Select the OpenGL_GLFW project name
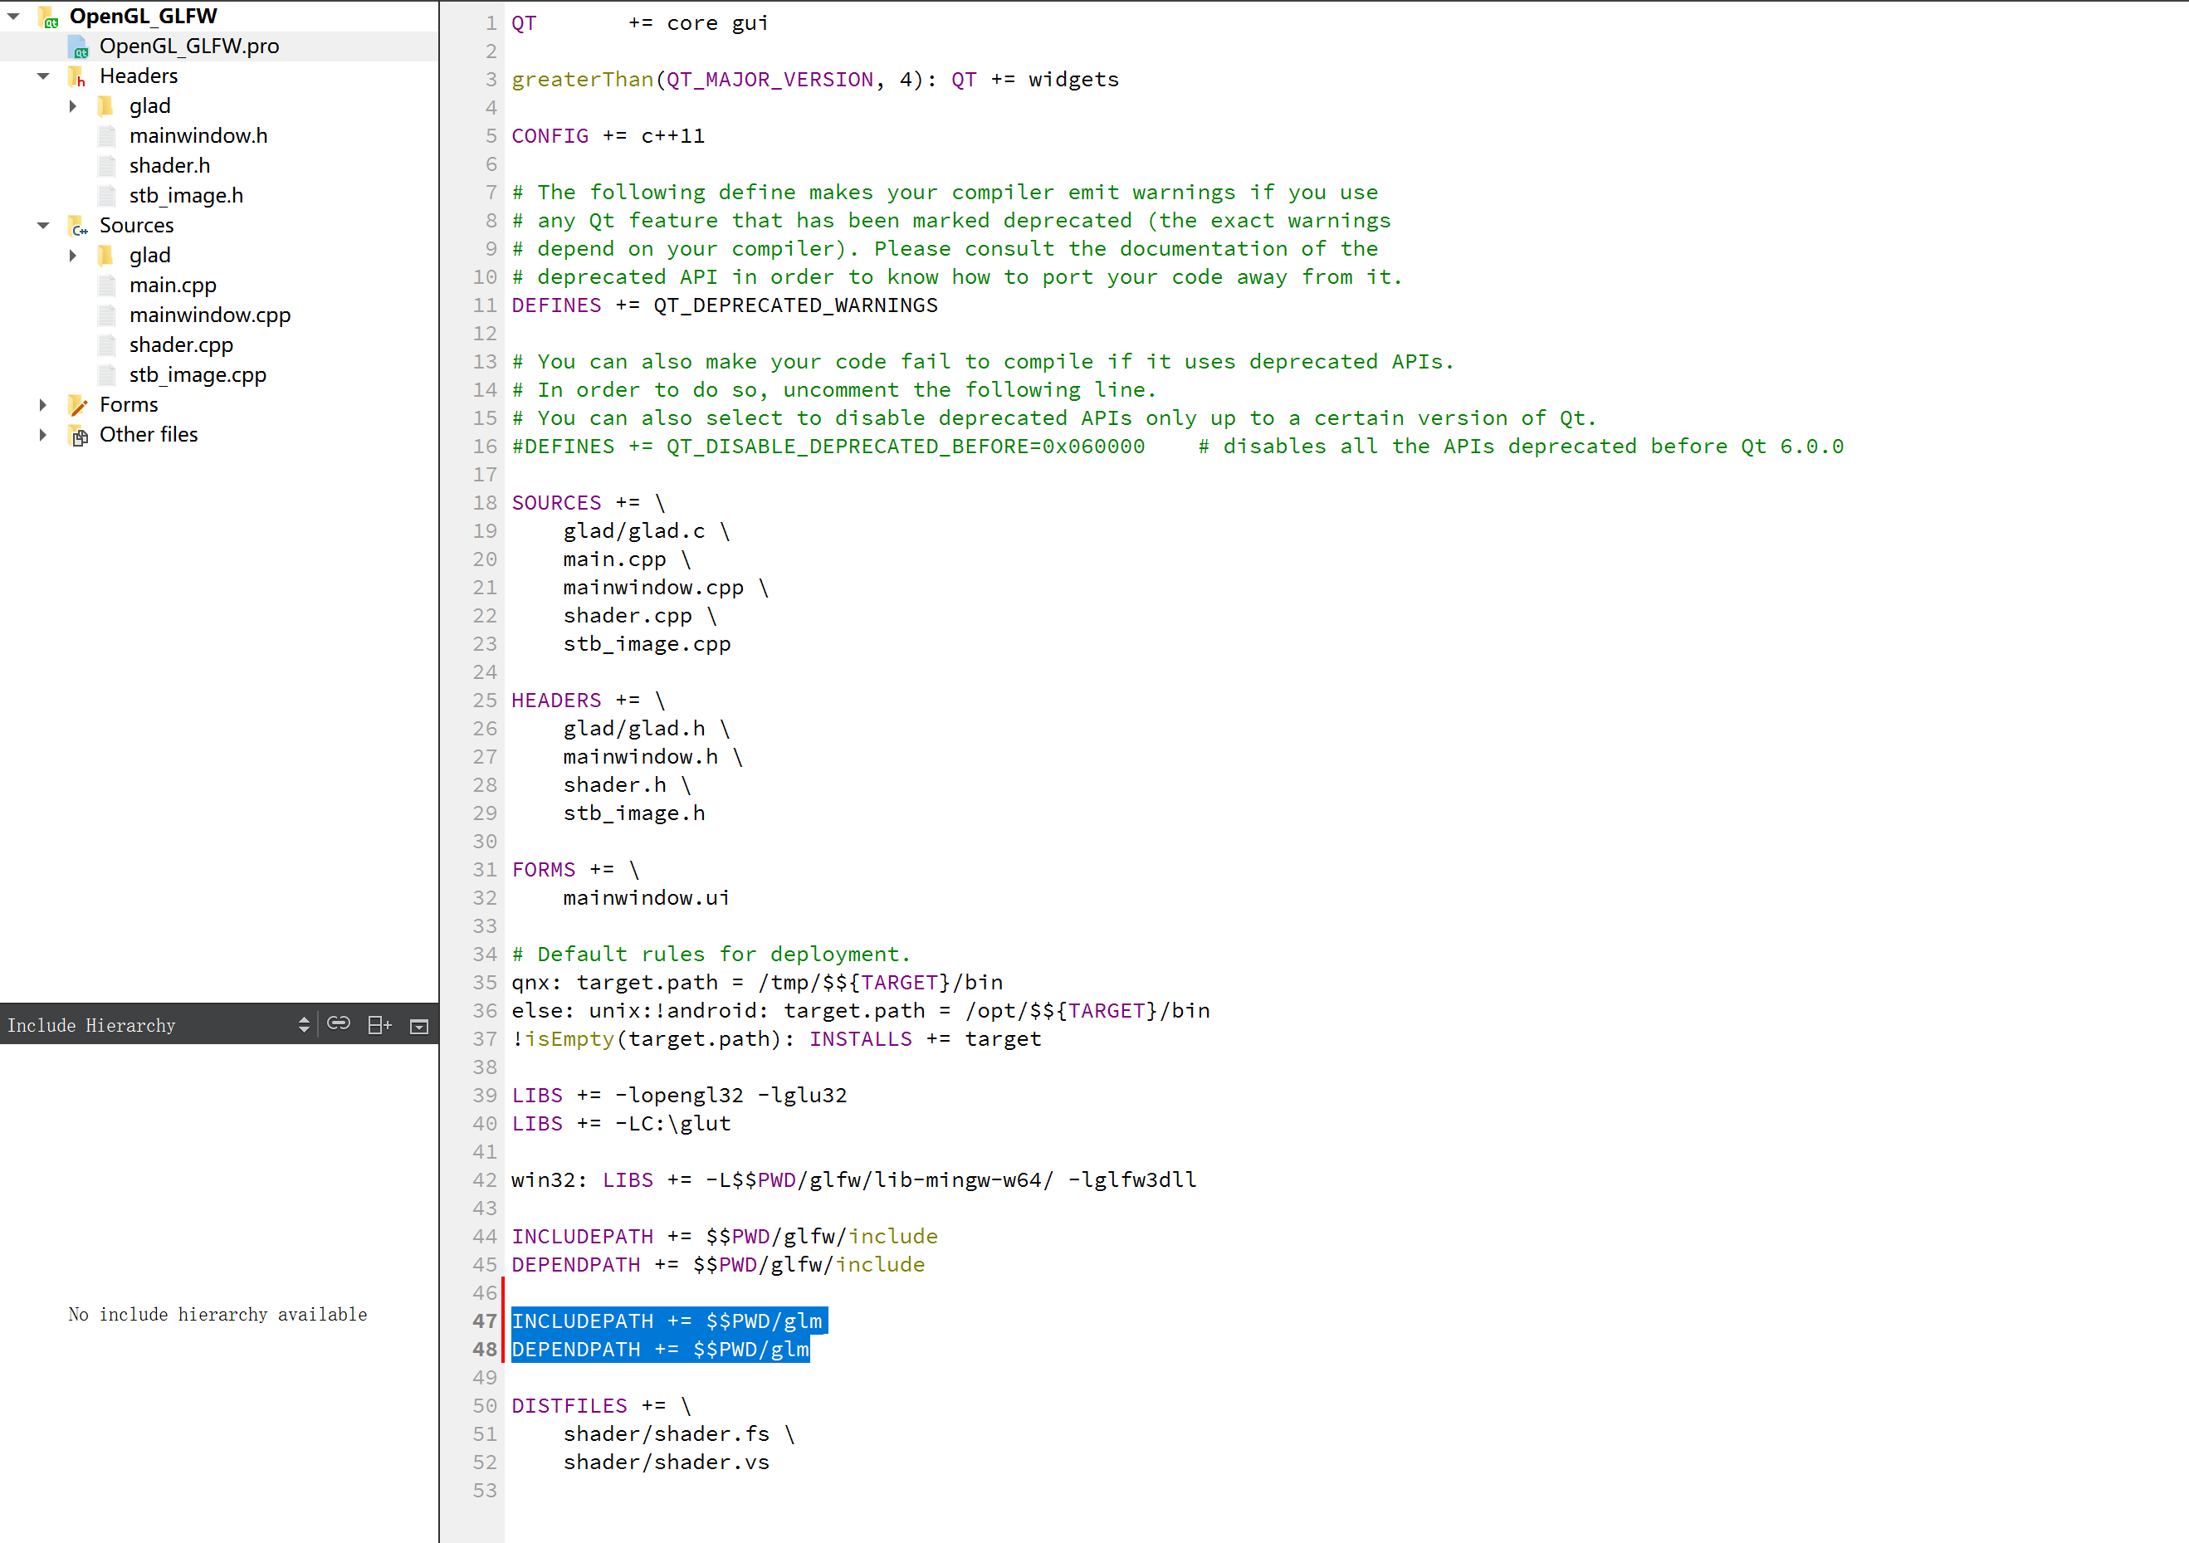The image size is (2189, 1543). (x=143, y=17)
